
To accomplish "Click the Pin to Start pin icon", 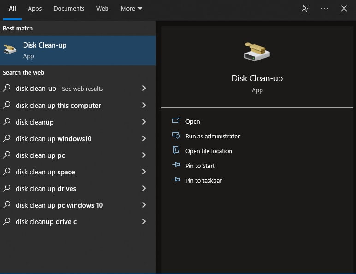I will (x=176, y=165).
